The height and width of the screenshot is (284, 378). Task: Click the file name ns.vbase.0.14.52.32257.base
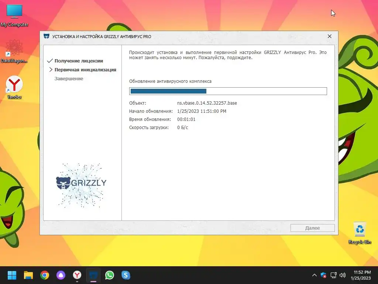[207, 103]
